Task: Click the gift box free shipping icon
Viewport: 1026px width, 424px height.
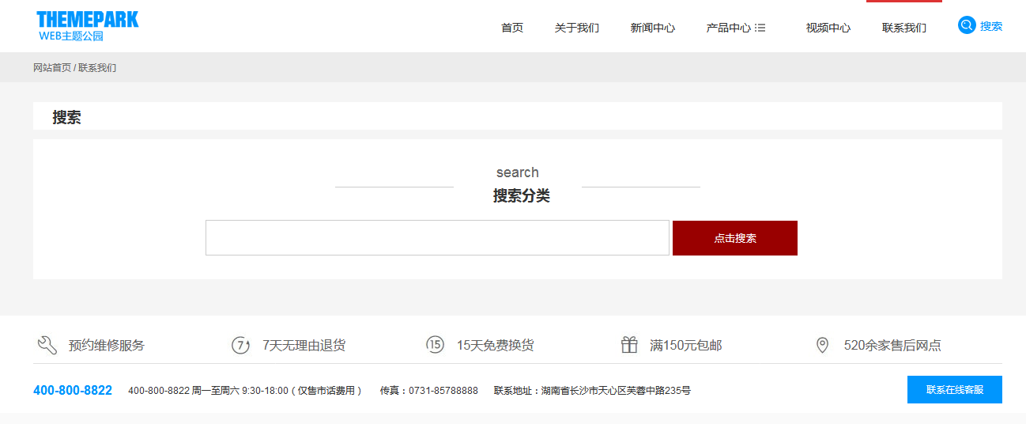Action: 629,345
